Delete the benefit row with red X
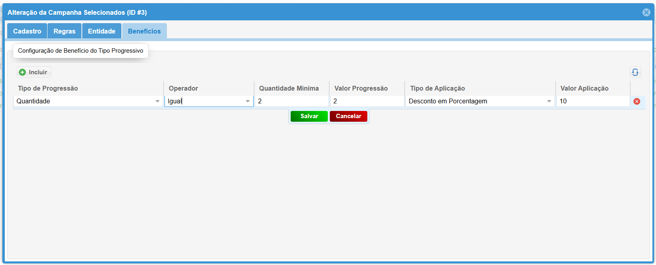656x265 pixels. [x=637, y=101]
